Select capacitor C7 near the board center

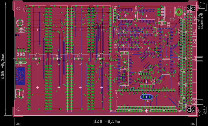point(99,59)
